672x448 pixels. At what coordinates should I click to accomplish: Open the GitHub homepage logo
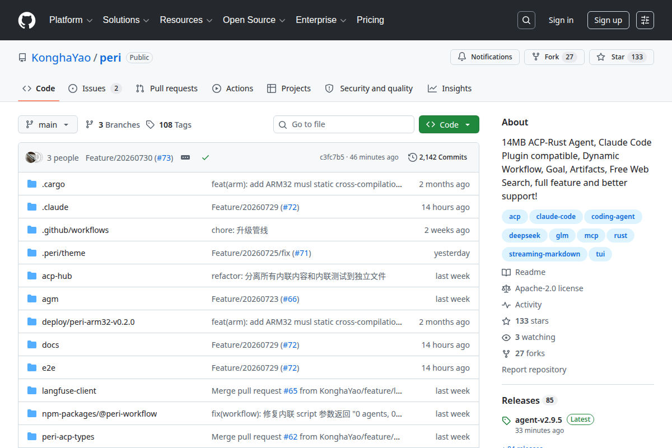[27, 20]
